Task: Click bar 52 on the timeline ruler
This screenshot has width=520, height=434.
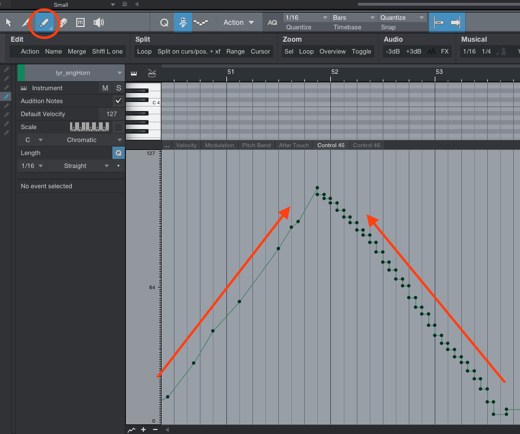Action: pos(334,72)
